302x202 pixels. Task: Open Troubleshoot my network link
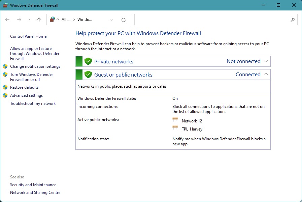click(33, 104)
